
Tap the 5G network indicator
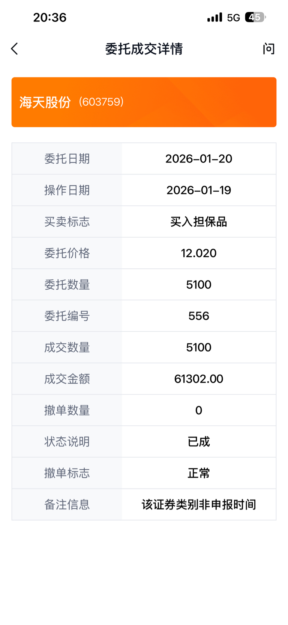click(233, 18)
